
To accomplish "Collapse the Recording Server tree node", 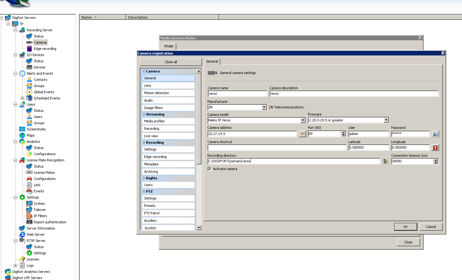I will [x=15, y=30].
